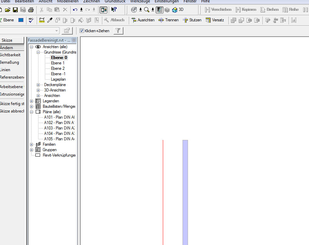Viewport: 309px width, 245px height.
Task: Click the Kopieren copy tool
Action: [246, 9]
